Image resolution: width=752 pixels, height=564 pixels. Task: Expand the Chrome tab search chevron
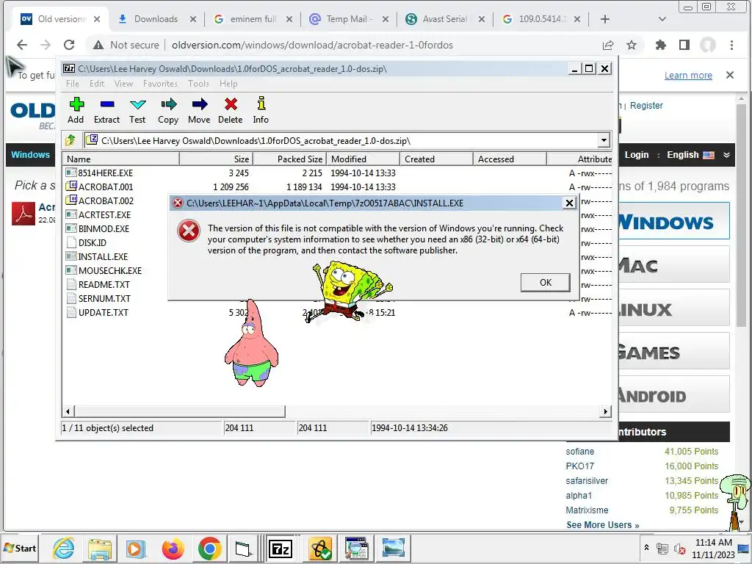click(662, 19)
